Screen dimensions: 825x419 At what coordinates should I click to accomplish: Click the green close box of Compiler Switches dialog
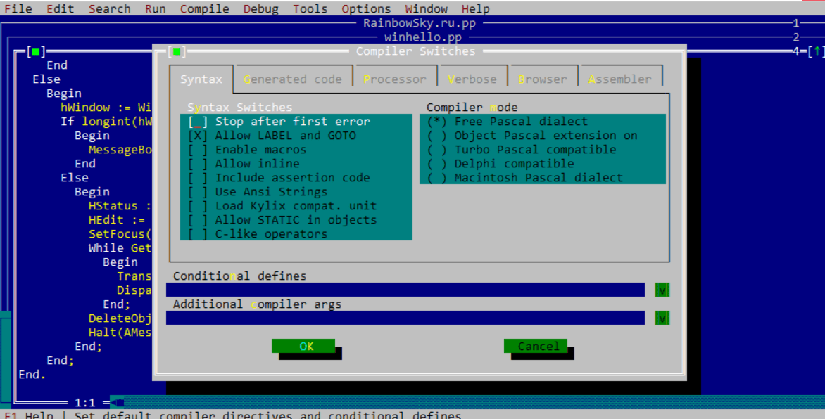[177, 51]
